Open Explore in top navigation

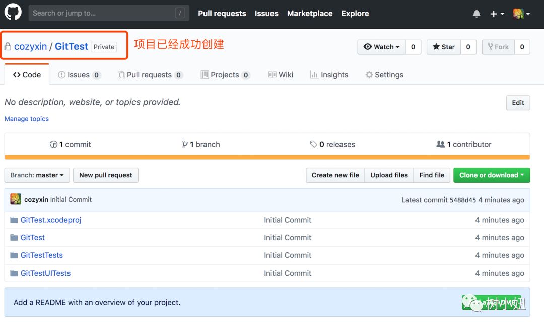[x=355, y=13]
